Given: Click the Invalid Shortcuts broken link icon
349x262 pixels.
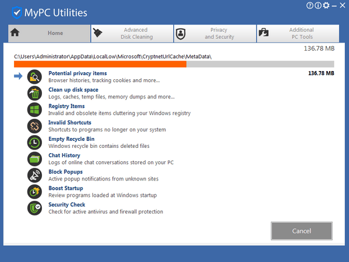Looking at the screenshot, I should (x=34, y=126).
